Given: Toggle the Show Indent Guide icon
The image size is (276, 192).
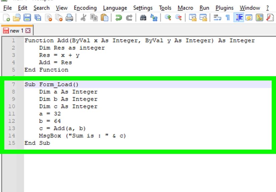Looking at the screenshot, I should click(239, 18).
